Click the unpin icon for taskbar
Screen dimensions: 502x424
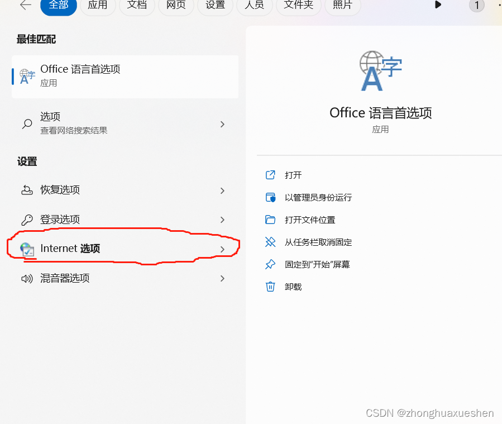tap(270, 242)
